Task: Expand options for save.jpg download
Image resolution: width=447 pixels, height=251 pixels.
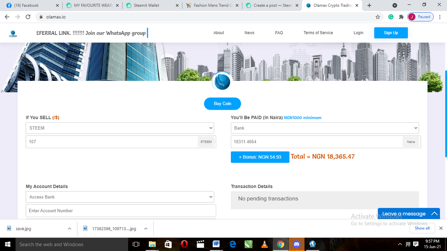Action: tap(69, 229)
